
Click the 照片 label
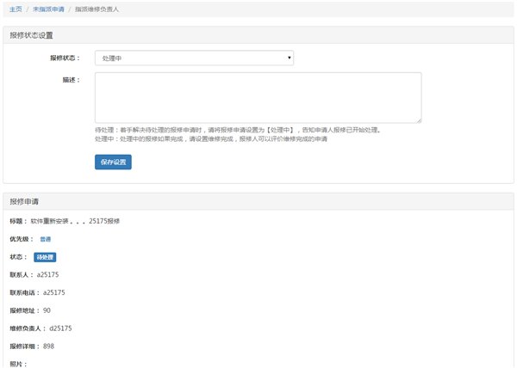pyautogui.click(x=18, y=364)
